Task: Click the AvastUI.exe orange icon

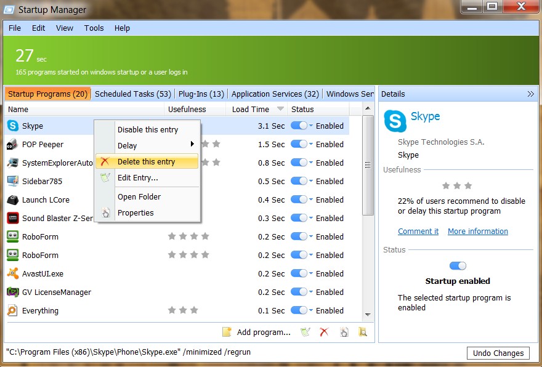Action: pos(13,273)
